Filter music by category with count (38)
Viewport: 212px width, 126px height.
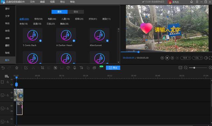pyautogui.click(x=64, y=24)
